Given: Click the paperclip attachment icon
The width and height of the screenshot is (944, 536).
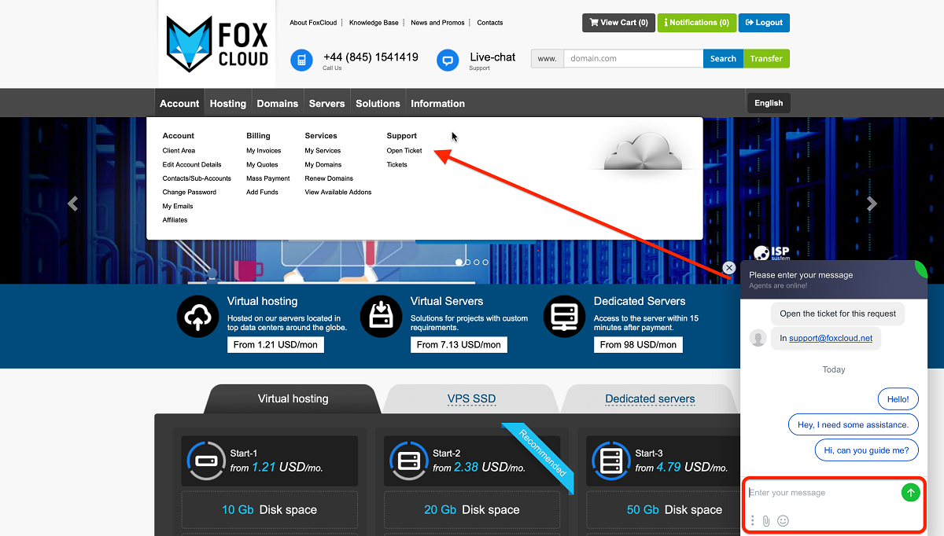Looking at the screenshot, I should tap(766, 520).
